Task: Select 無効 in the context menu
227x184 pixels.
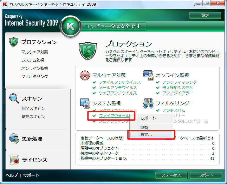Action: (x=144, y=127)
